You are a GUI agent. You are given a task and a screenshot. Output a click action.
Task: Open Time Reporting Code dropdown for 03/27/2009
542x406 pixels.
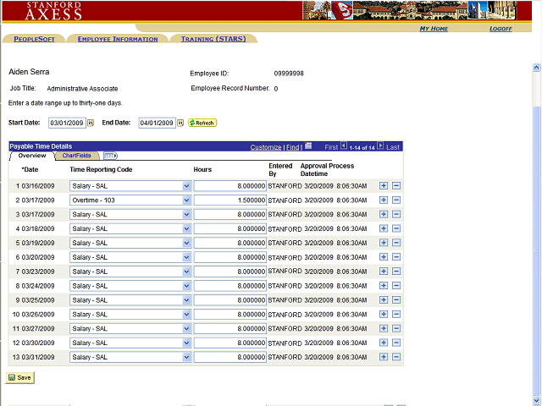[x=130, y=329]
